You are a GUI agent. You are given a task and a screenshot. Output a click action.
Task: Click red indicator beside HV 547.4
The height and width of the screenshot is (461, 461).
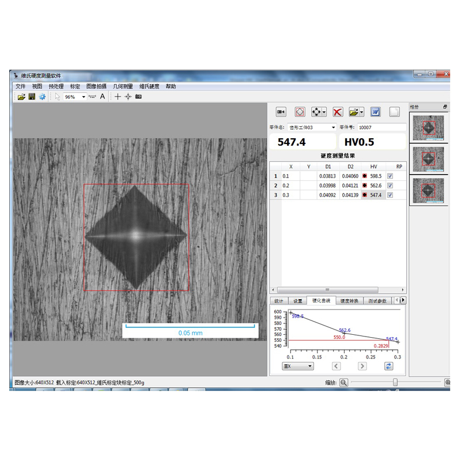(x=365, y=195)
